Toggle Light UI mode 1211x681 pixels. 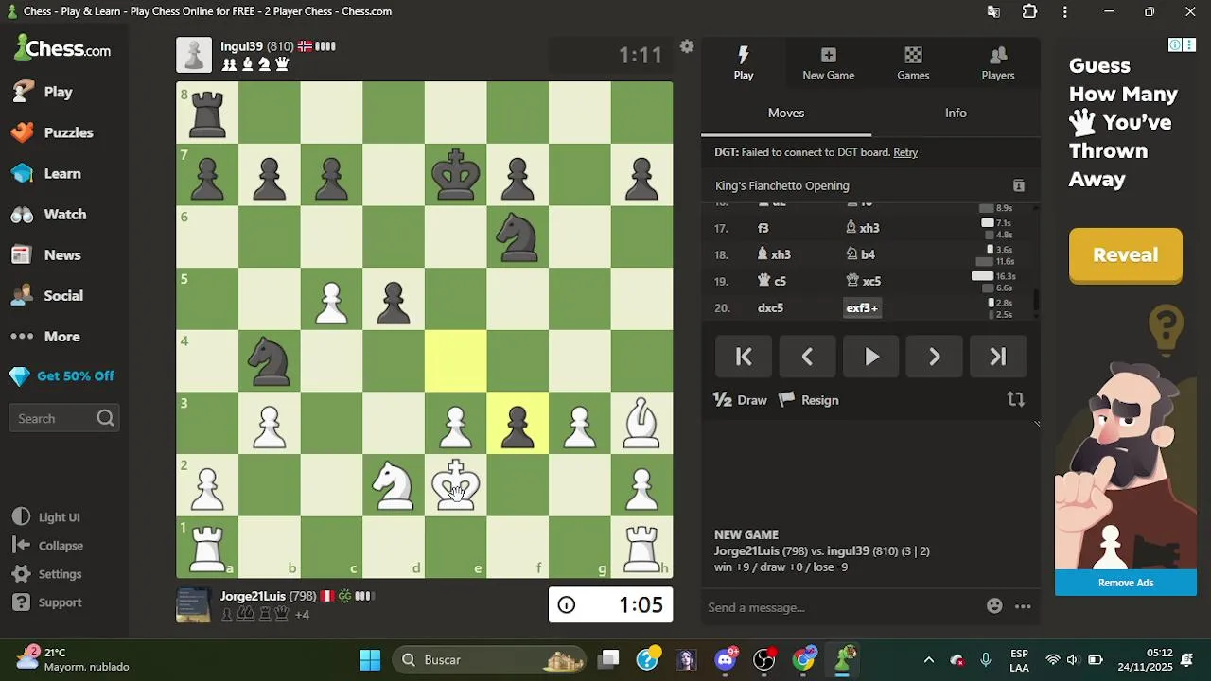pyautogui.click(x=48, y=517)
